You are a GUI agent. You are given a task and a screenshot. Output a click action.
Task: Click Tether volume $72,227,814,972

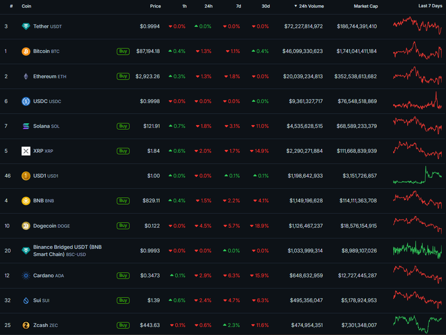304,27
